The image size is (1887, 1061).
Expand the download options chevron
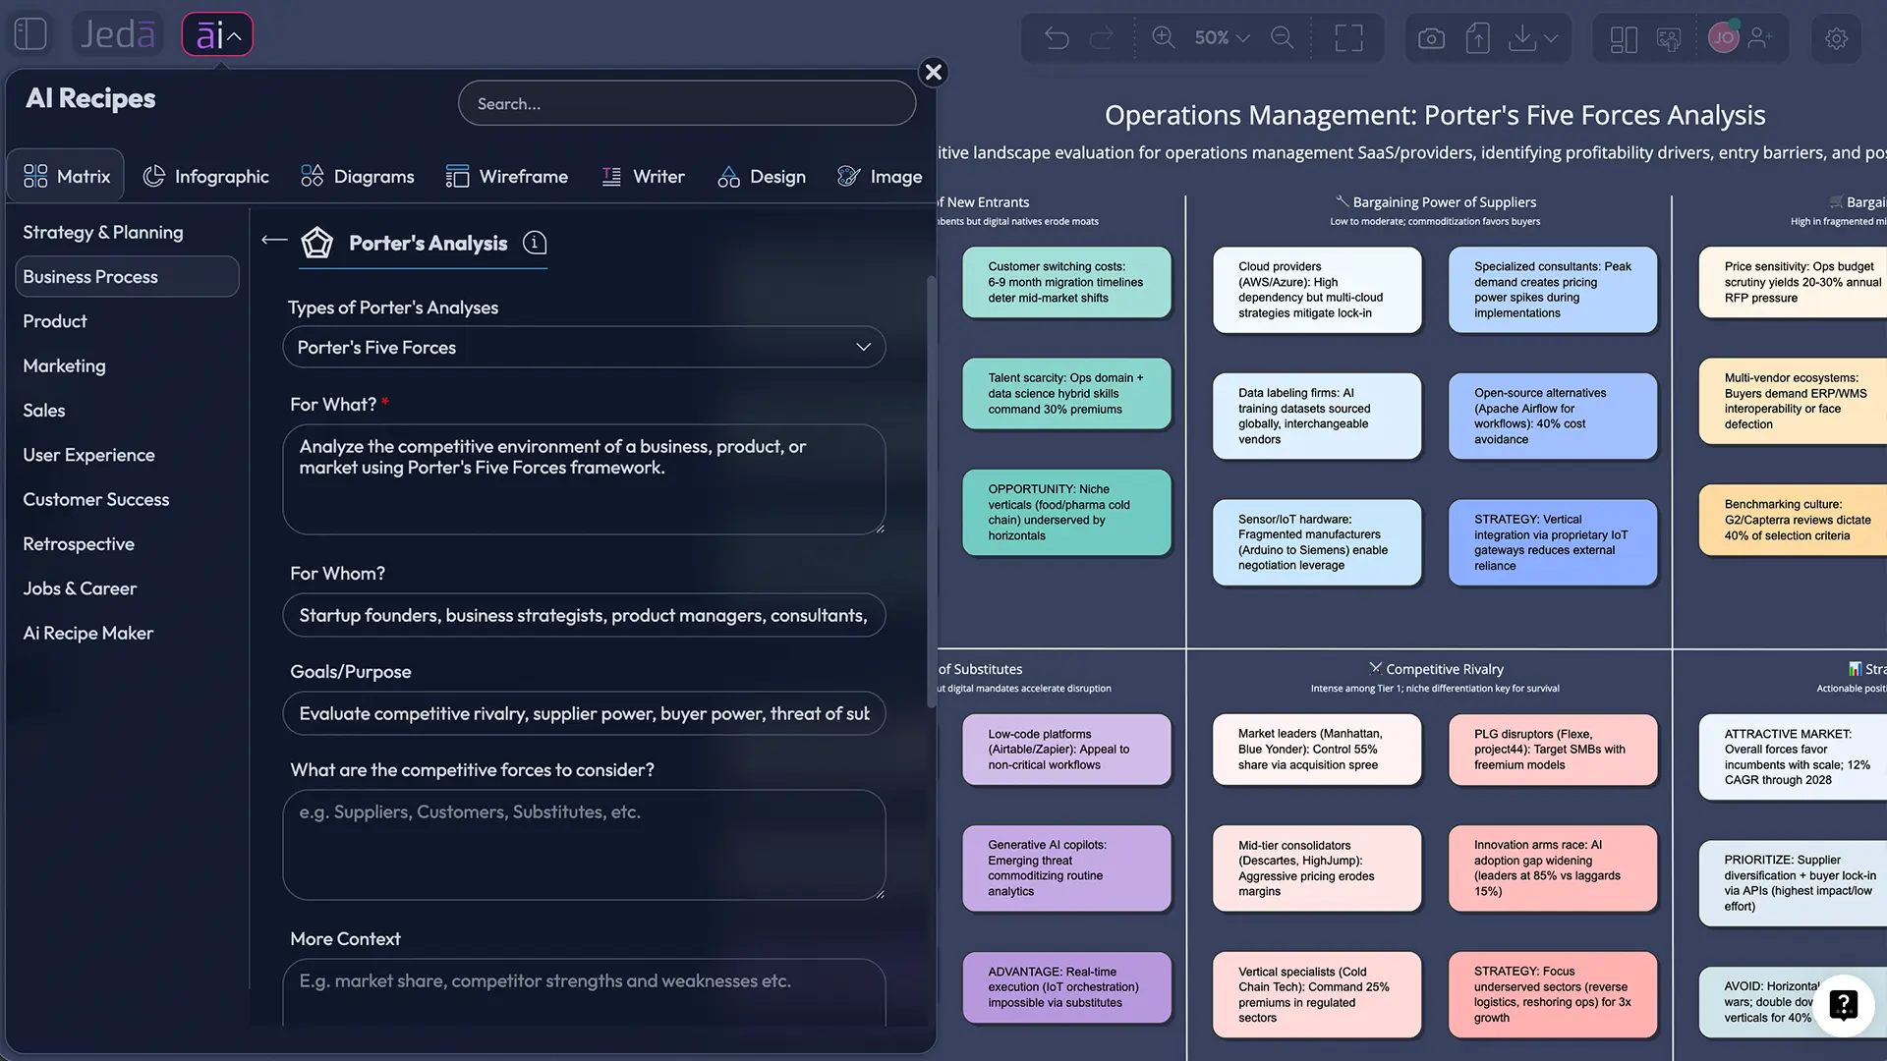[x=1551, y=38]
